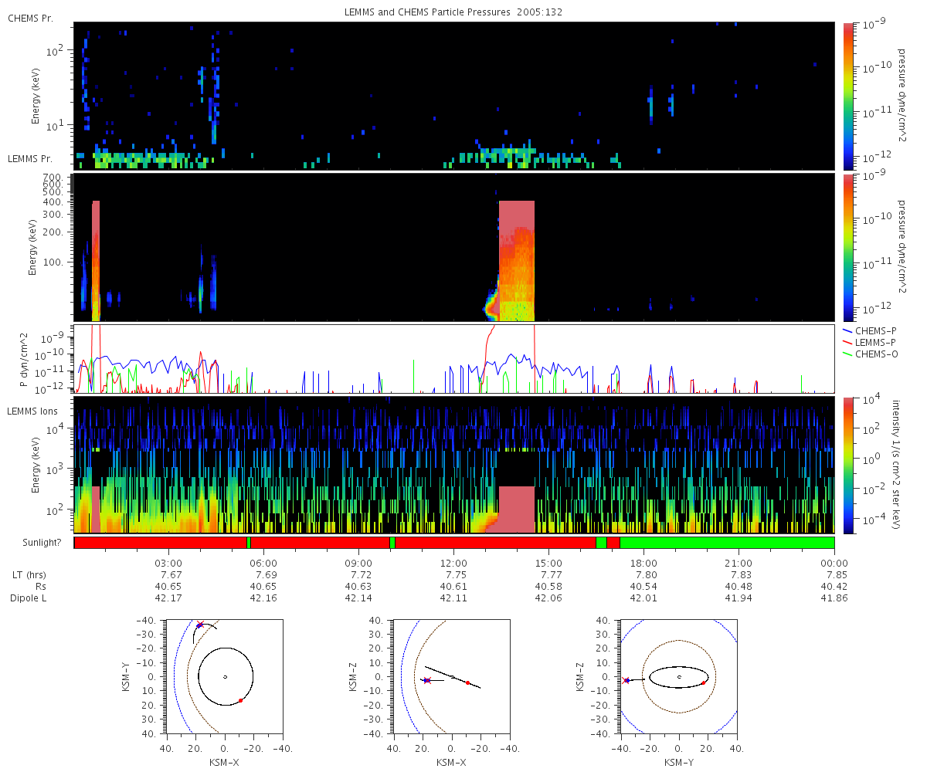Click the Rs value 40.42
The width and height of the screenshot is (927, 772).
(834, 587)
